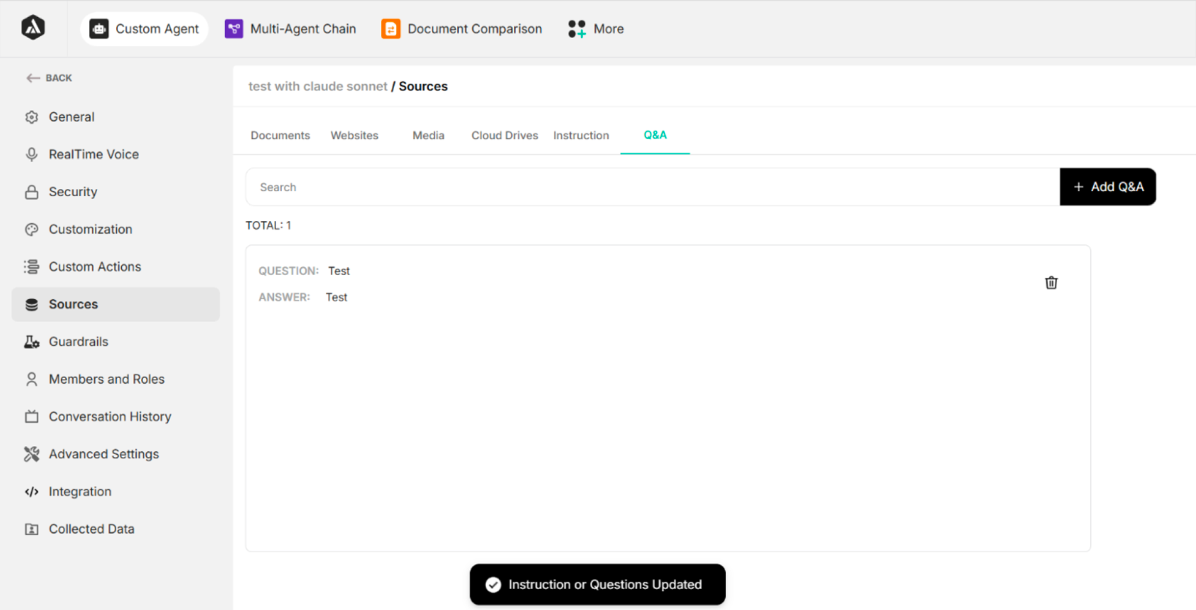The width and height of the screenshot is (1196, 610).
Task: Open Multi-Agent Chain from top bar
Action: (291, 29)
